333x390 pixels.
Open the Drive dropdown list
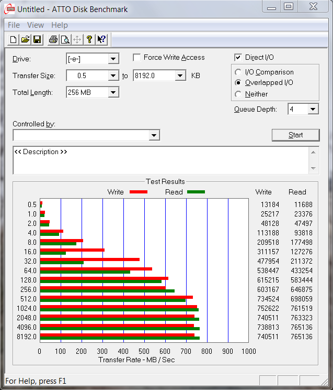[113, 59]
